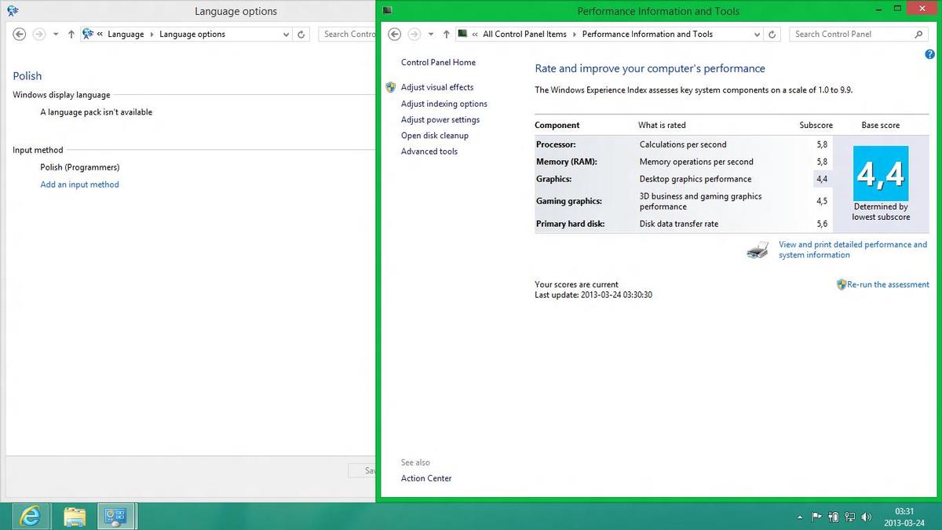Image resolution: width=942 pixels, height=530 pixels.
Task: Select the Gaming graphics row label
Action: point(569,201)
